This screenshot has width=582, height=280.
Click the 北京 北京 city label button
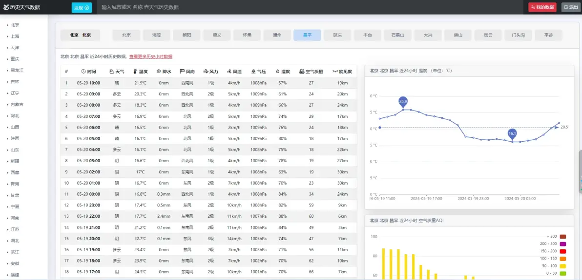tap(80, 35)
